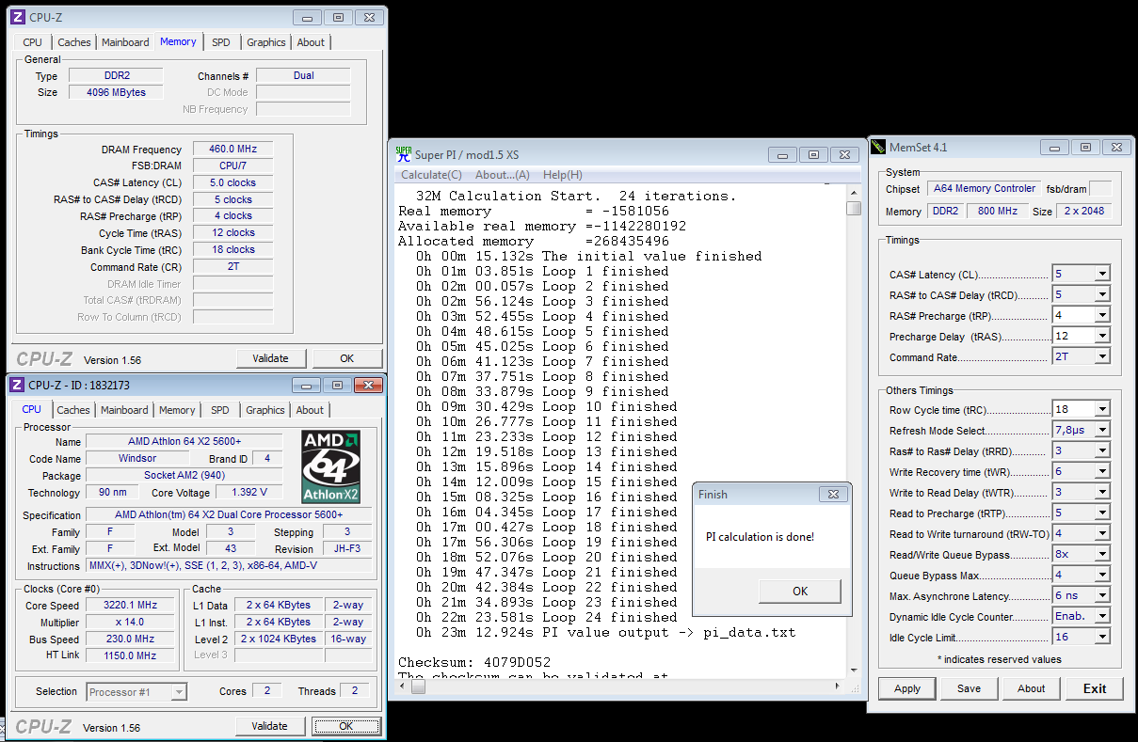
Task: Open Precharge Delay (tRAS) dropdown in MemSet
Action: coord(1101,336)
